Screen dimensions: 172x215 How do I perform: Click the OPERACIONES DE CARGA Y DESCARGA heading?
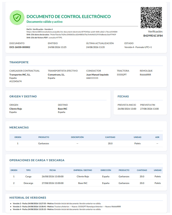[x=37, y=160]
